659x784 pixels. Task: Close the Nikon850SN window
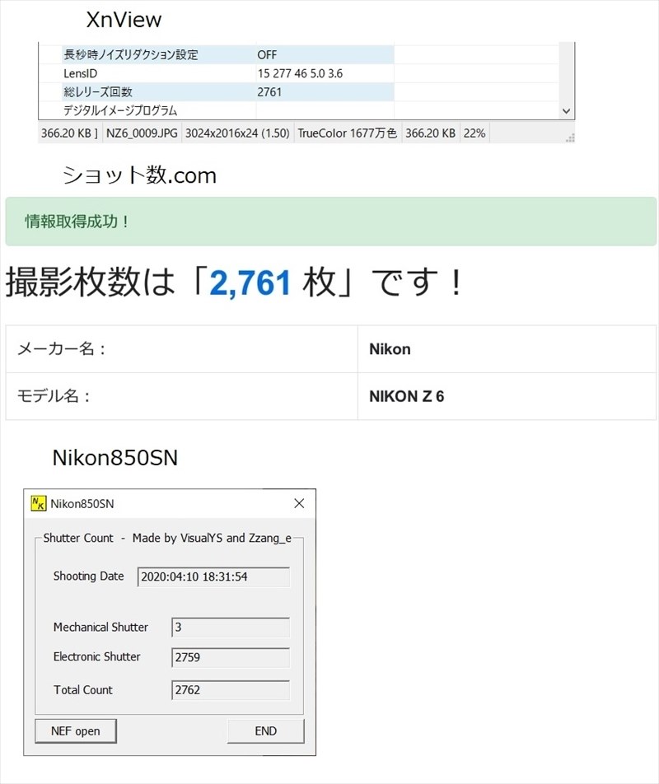[x=299, y=503]
